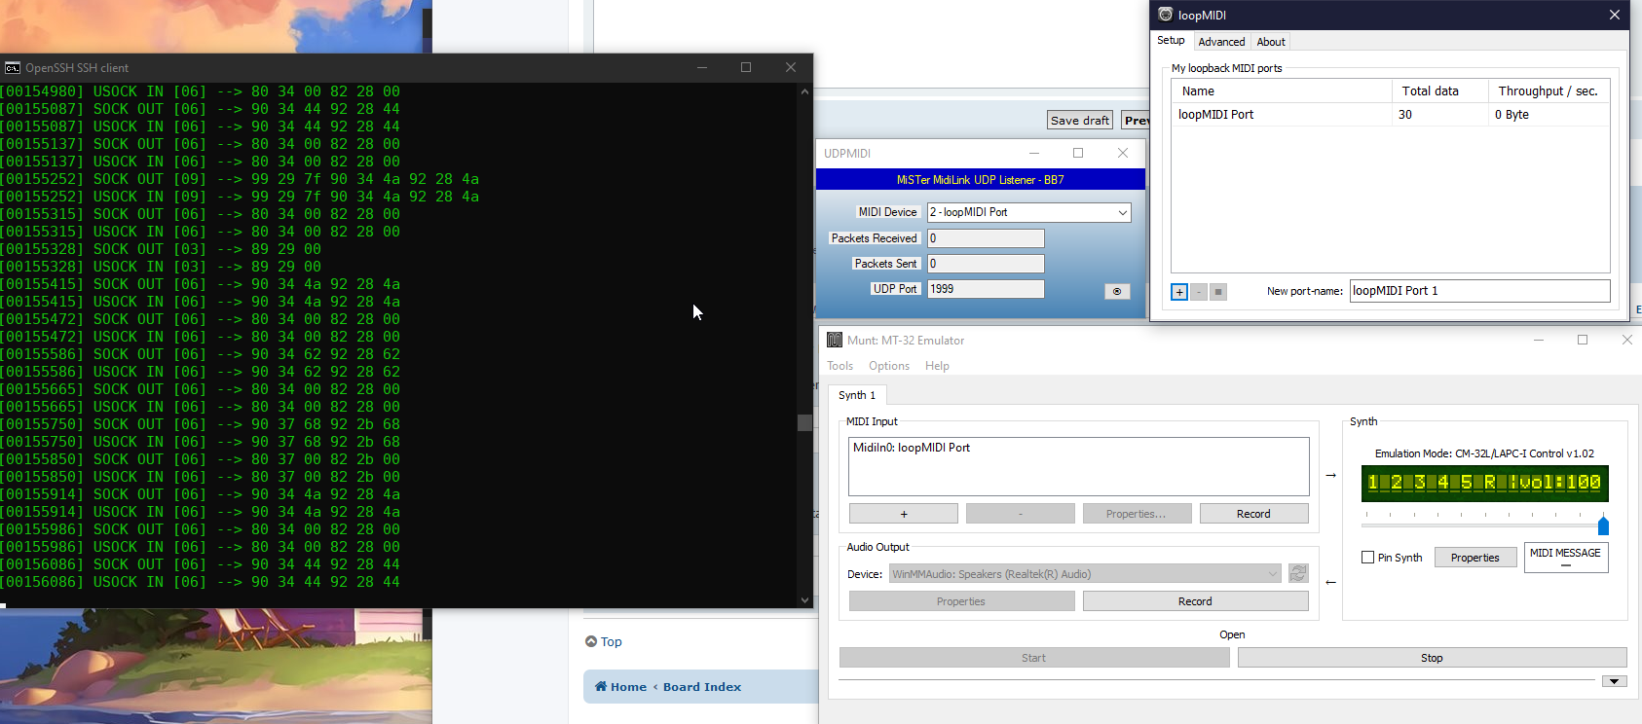Screen dimensions: 1642x724
Task: Minimize the OpenSSH SSH client window
Action: 701,67
